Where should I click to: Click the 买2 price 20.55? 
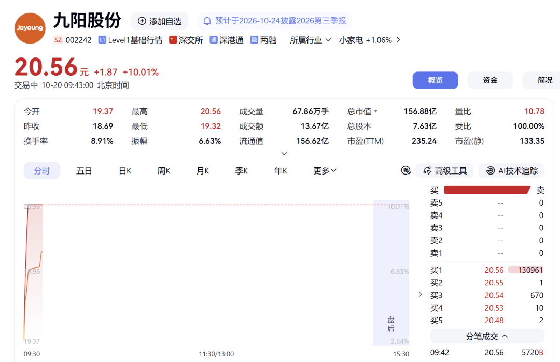pos(494,283)
